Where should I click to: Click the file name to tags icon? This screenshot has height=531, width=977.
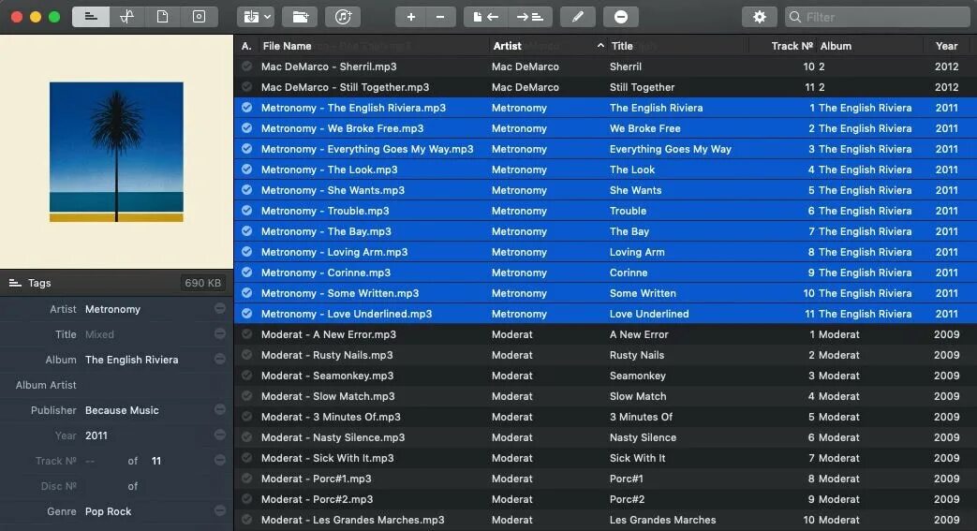486,17
